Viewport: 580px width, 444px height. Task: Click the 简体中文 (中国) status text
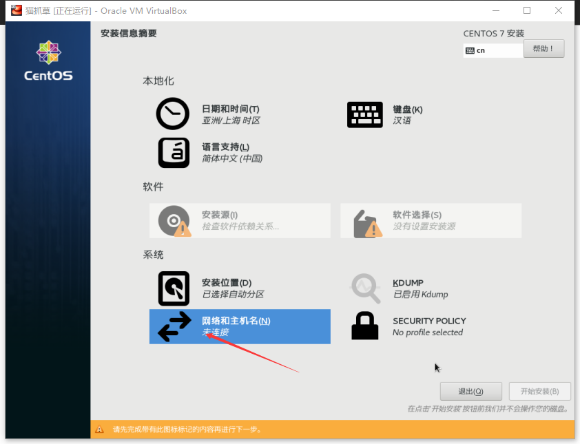pyautogui.click(x=232, y=158)
